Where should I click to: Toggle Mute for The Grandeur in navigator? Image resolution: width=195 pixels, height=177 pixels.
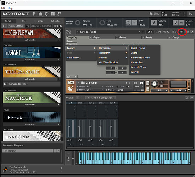point(58,151)
